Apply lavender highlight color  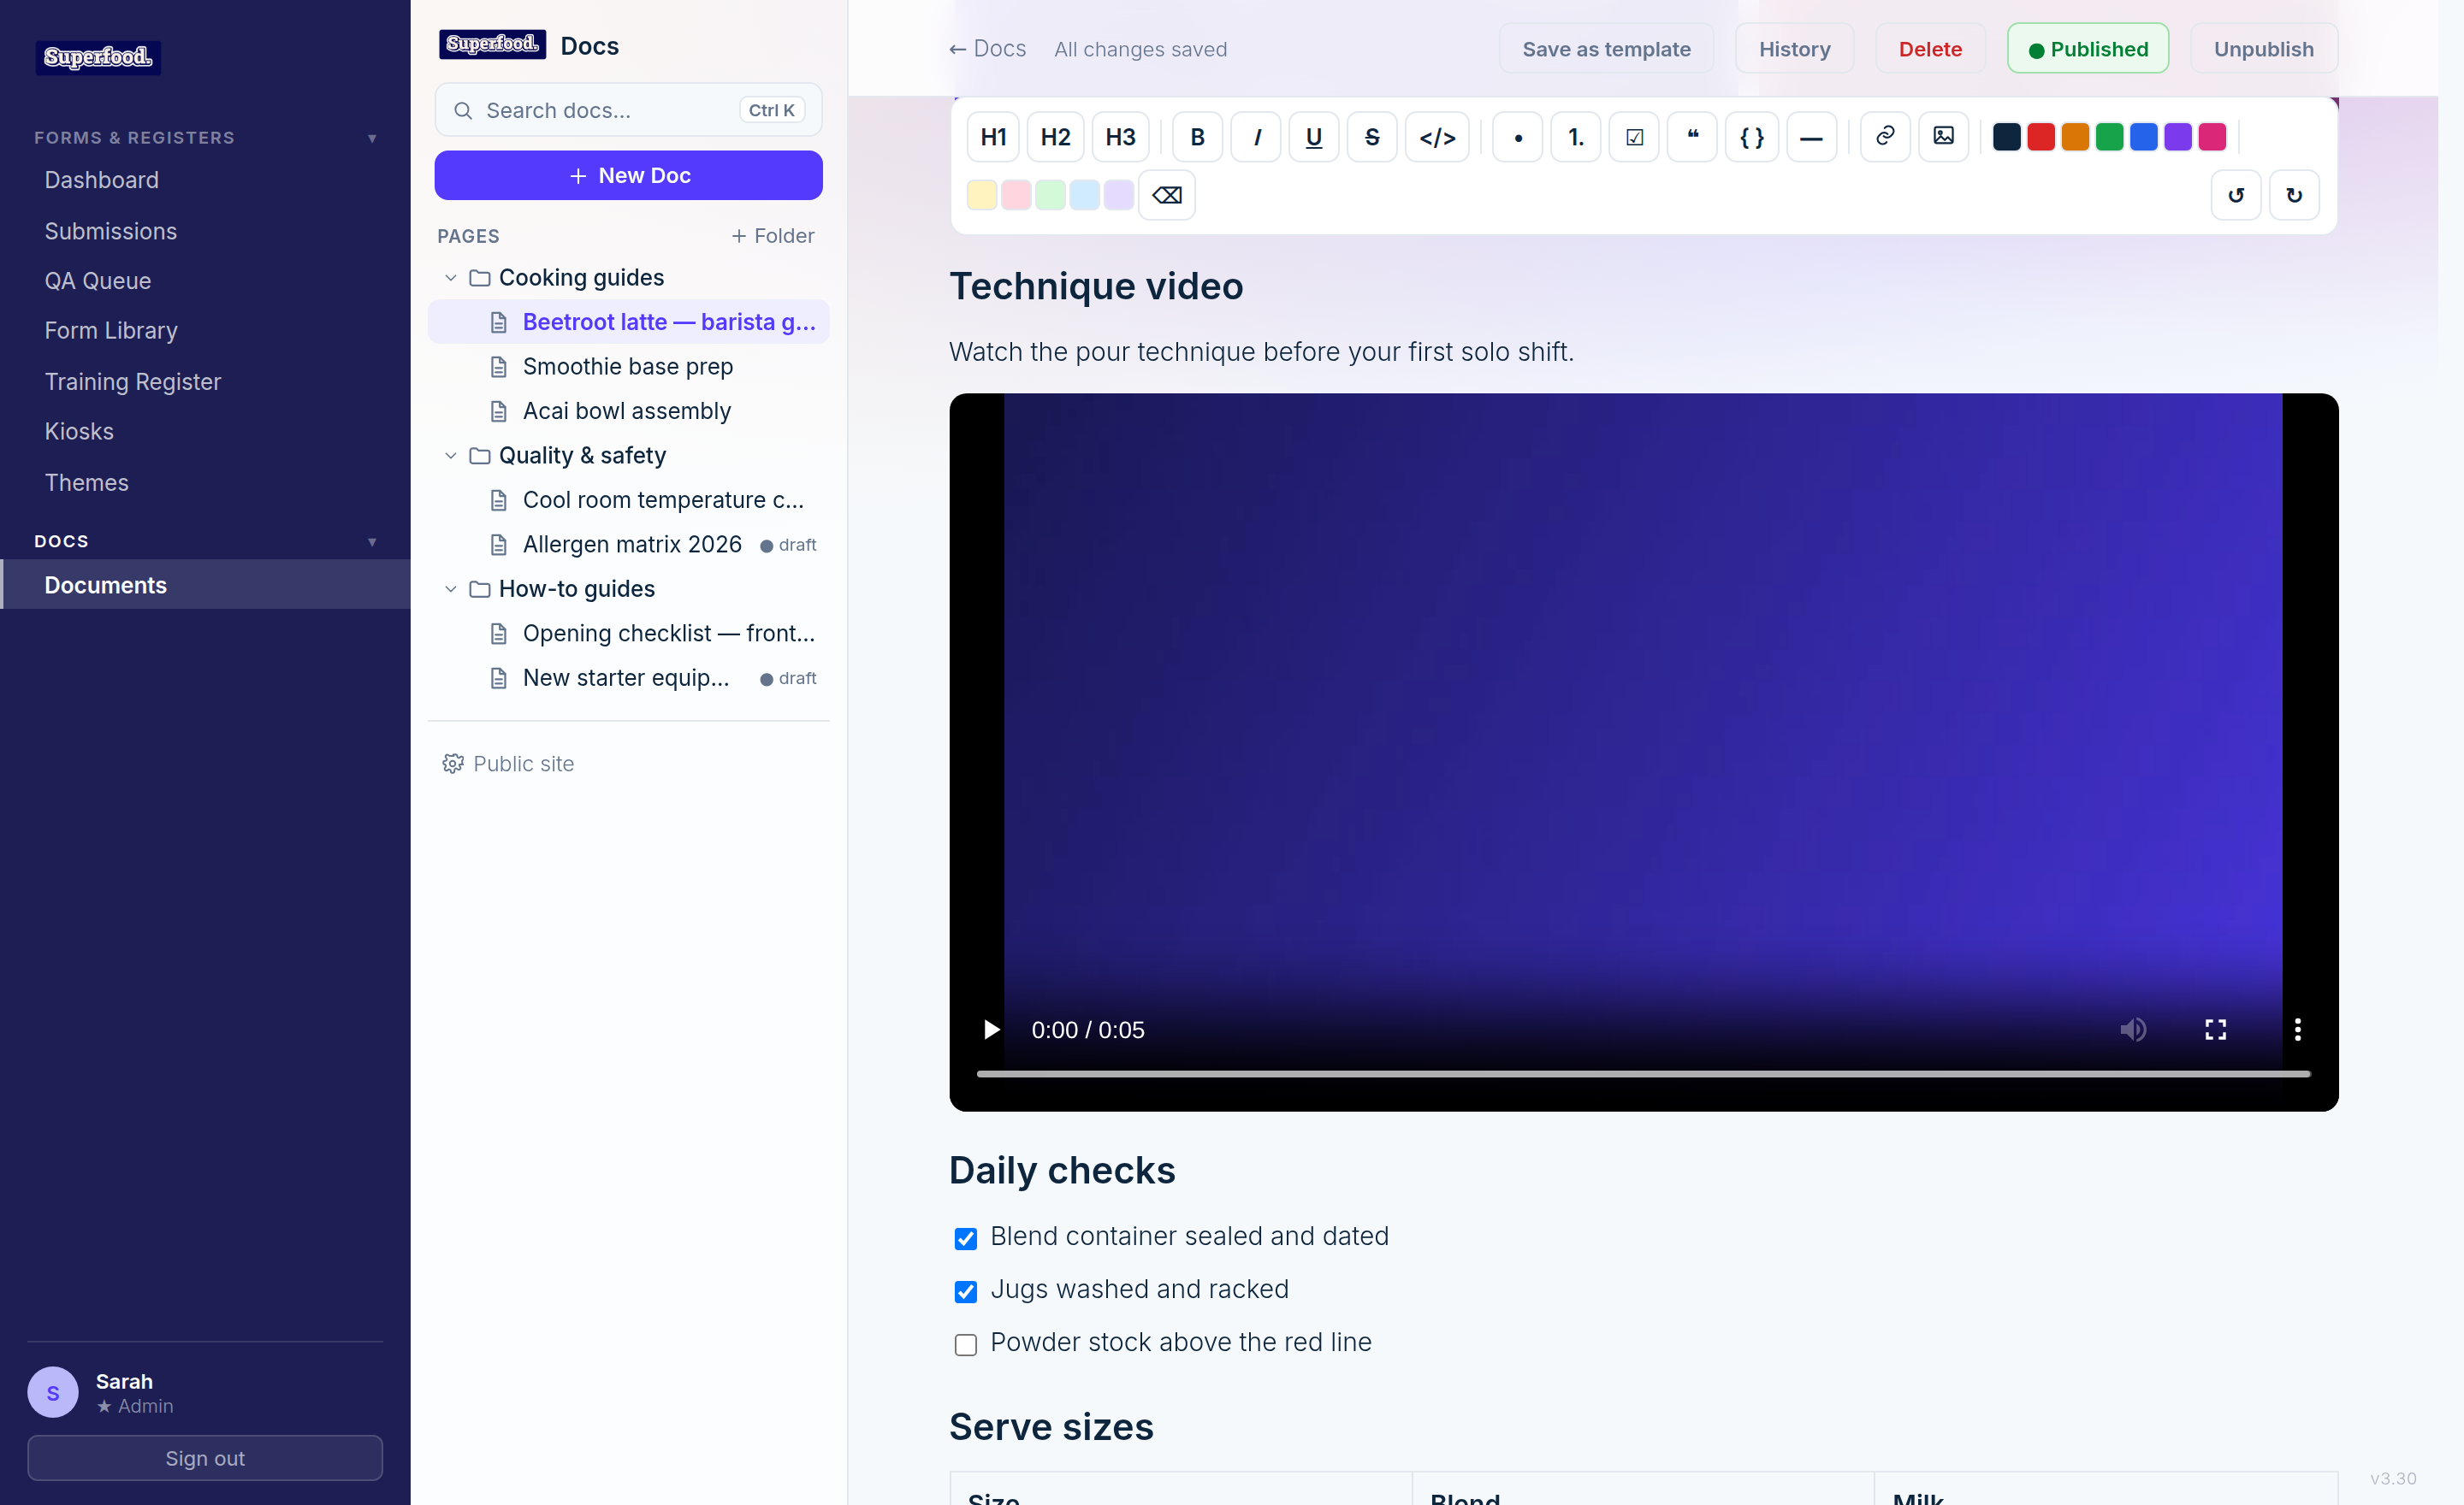tap(1118, 195)
